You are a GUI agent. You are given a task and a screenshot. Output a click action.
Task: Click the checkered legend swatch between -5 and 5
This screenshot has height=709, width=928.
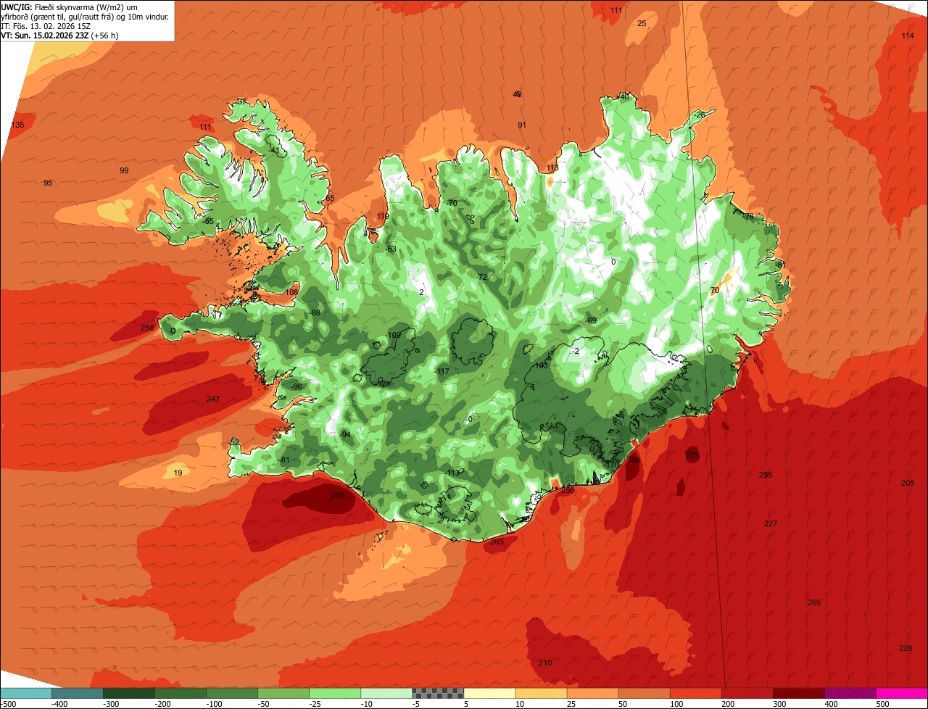coord(438,693)
